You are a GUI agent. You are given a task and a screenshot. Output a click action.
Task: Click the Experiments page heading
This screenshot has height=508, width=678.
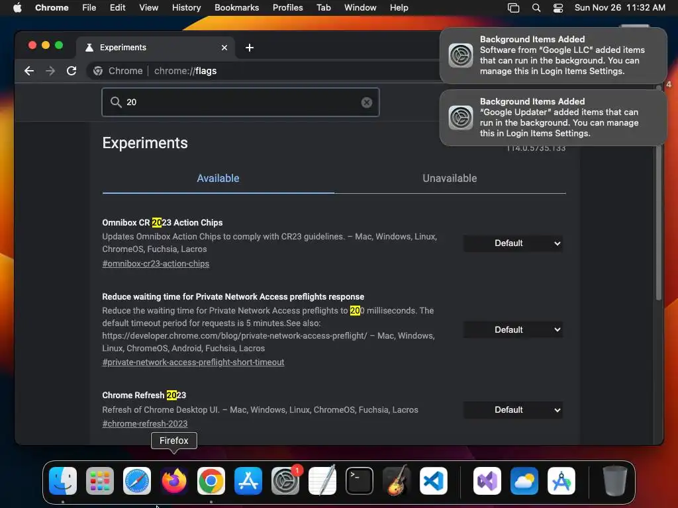tap(145, 143)
